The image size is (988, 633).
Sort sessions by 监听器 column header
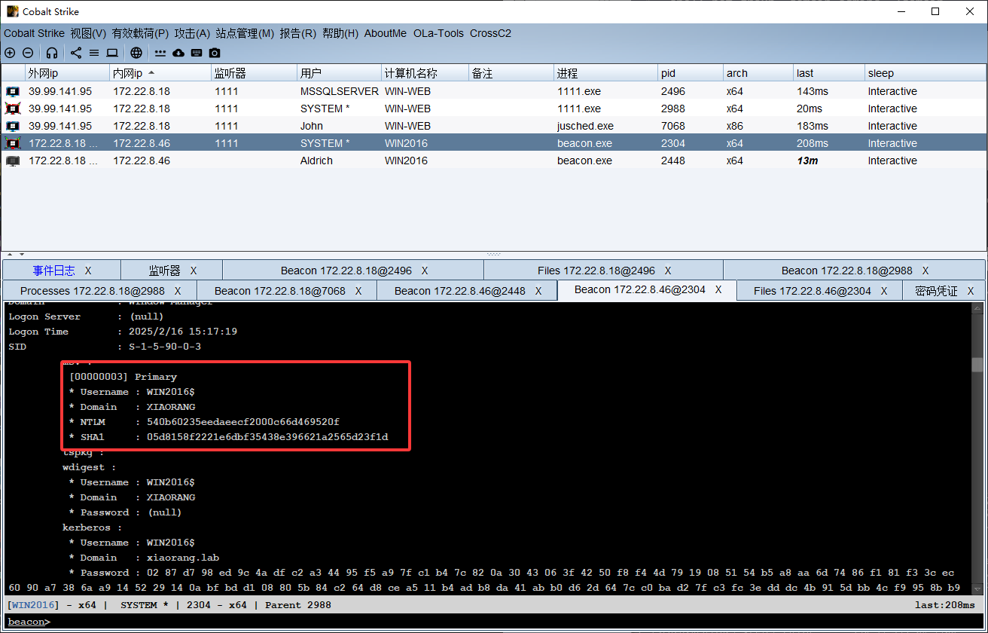coord(255,73)
